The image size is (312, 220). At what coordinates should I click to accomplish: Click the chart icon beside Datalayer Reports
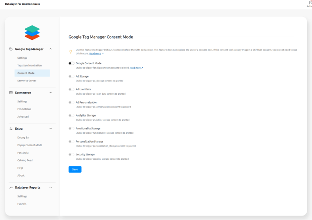click(11, 187)
